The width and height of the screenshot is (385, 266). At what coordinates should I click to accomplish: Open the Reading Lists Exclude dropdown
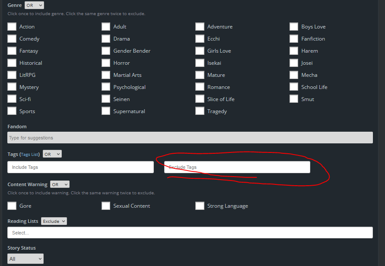tap(54, 221)
